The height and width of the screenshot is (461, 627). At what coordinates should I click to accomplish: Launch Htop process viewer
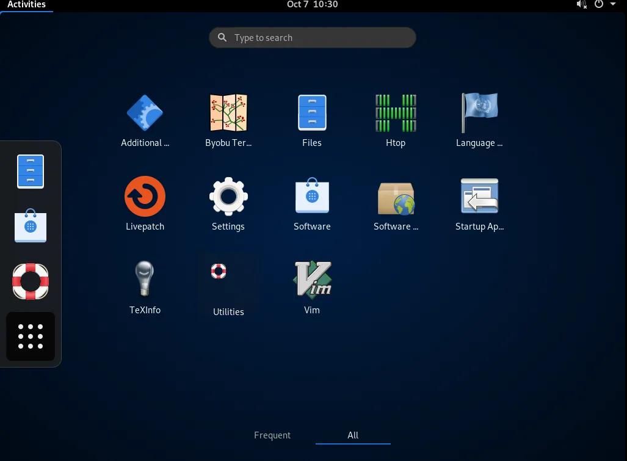(396, 113)
